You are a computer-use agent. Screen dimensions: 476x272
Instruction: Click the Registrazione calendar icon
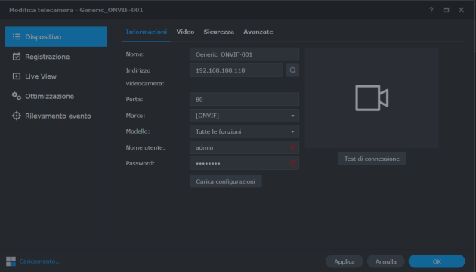(x=17, y=57)
